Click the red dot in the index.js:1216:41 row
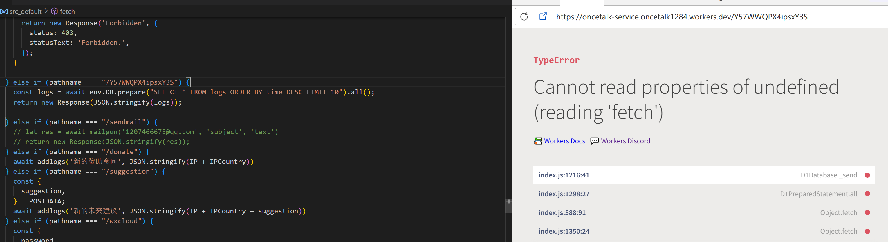 pos(867,175)
